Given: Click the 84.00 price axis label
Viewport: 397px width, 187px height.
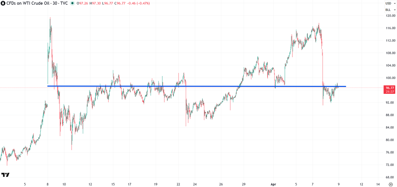Looking at the screenshot, I should coord(390,128).
